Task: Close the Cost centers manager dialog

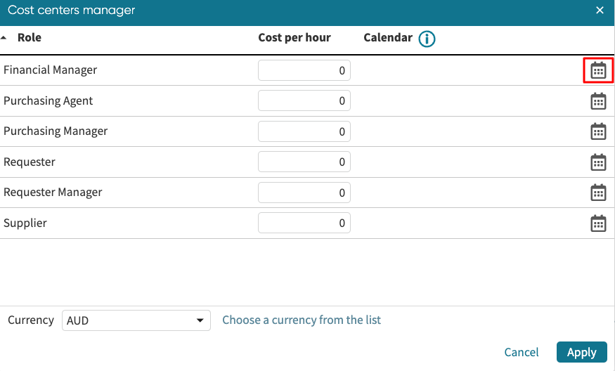Action: [x=600, y=11]
